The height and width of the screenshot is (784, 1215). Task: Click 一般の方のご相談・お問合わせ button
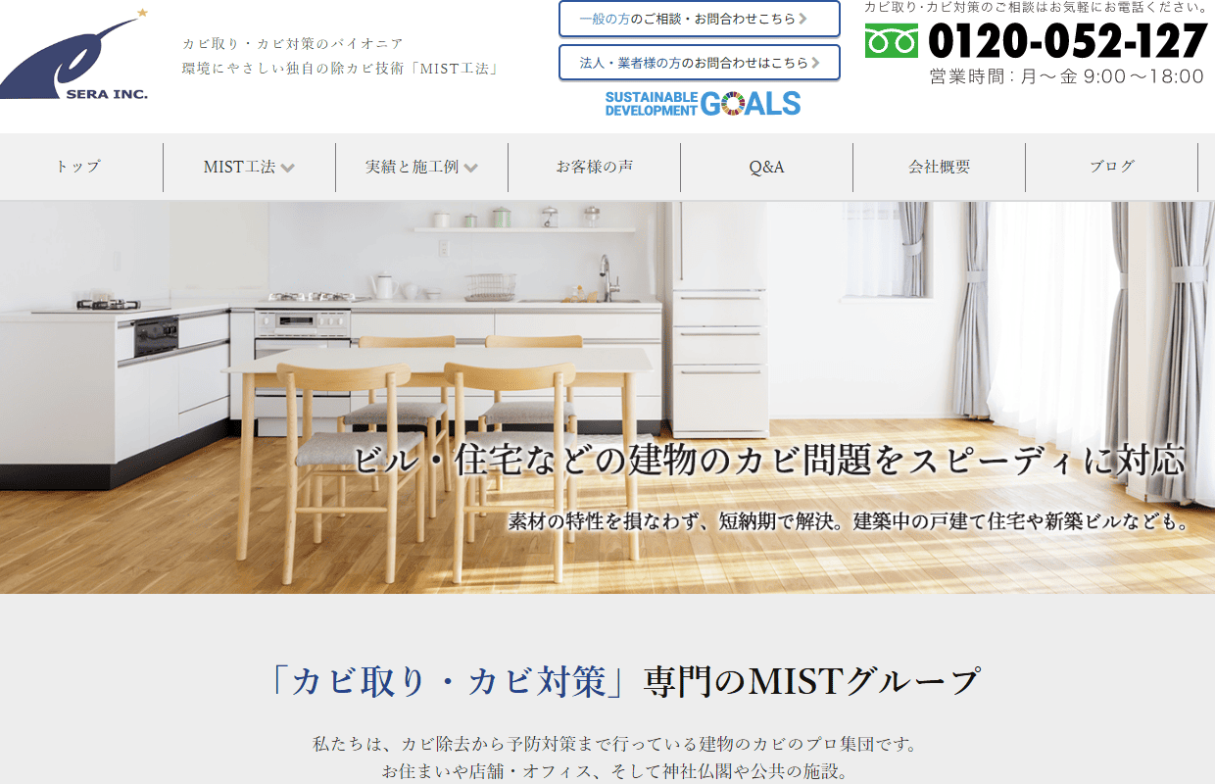coord(700,19)
